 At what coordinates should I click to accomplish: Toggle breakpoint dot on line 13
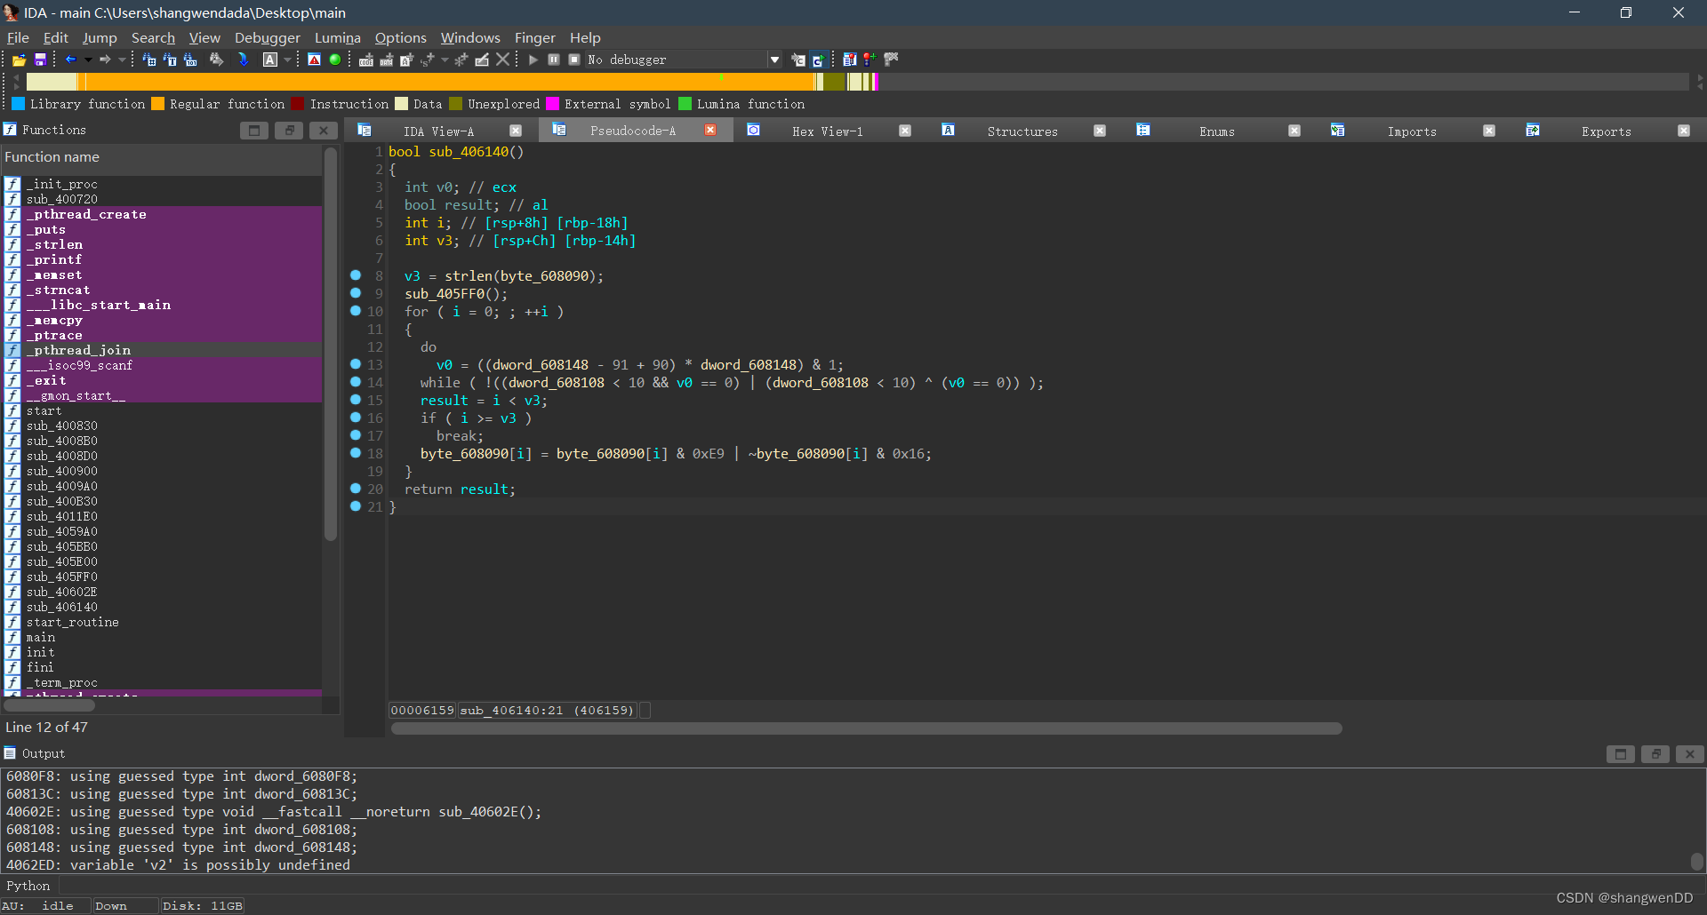[x=356, y=364]
